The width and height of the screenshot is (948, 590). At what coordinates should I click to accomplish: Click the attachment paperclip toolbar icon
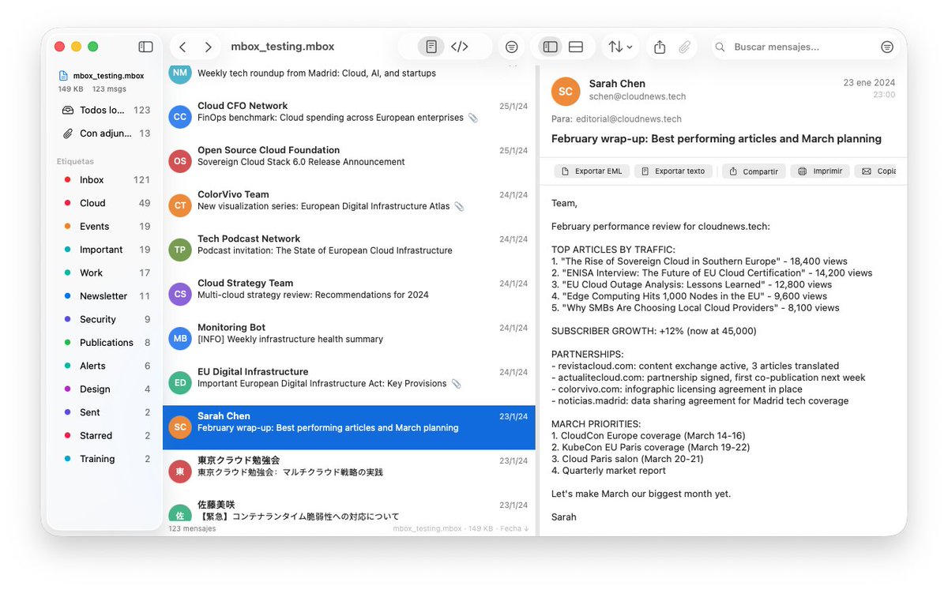[x=685, y=47]
